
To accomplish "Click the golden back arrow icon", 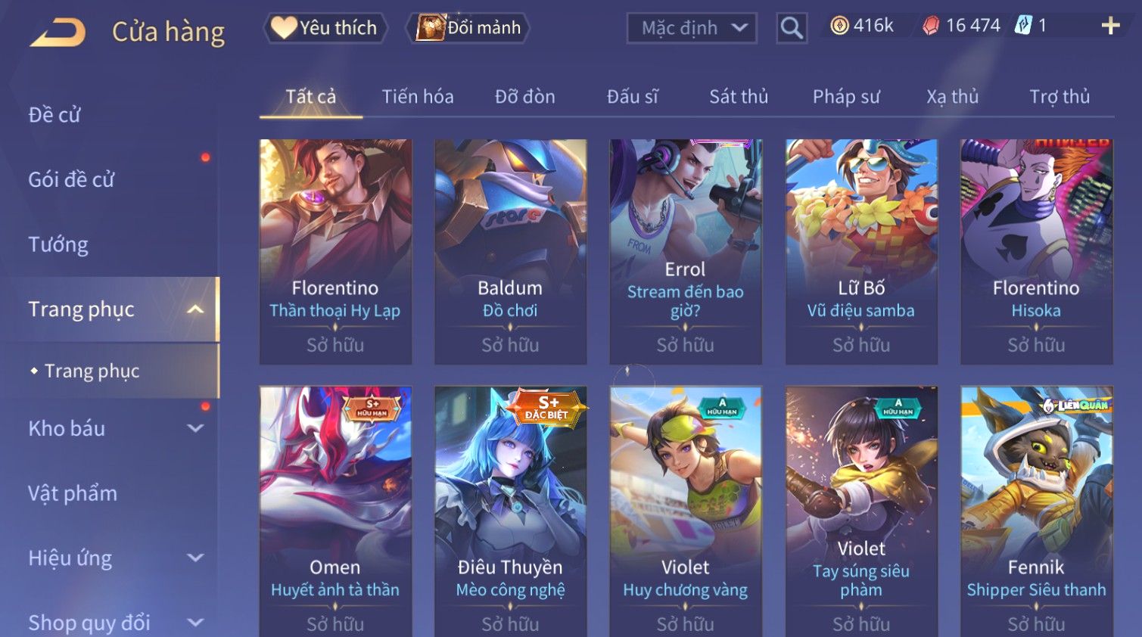I will coord(58,33).
